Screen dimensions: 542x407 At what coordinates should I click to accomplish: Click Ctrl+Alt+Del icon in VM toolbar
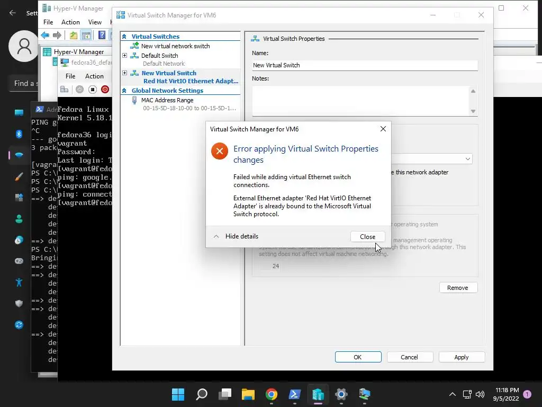pos(64,89)
